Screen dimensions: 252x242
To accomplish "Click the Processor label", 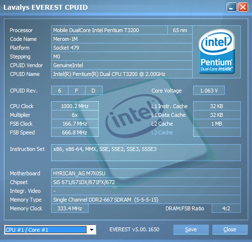I will point(21,30).
